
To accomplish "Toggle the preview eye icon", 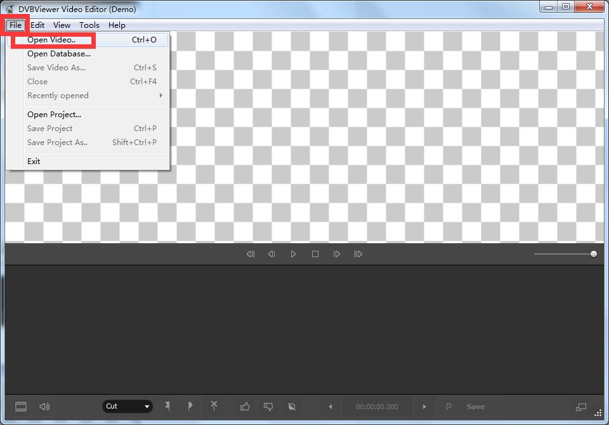I will [x=291, y=407].
